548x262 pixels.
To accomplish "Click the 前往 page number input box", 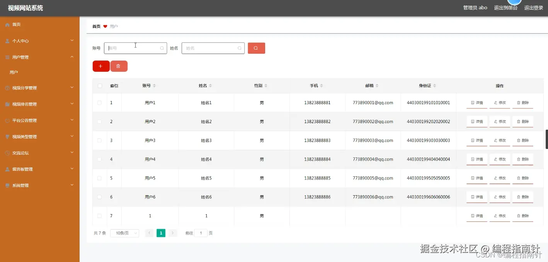I will [x=201, y=233].
